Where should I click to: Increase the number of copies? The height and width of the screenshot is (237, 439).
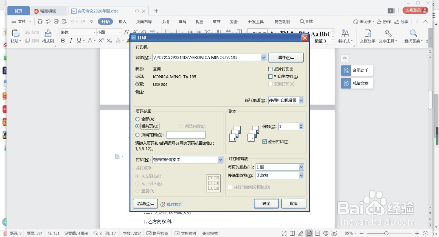[x=301, y=125]
